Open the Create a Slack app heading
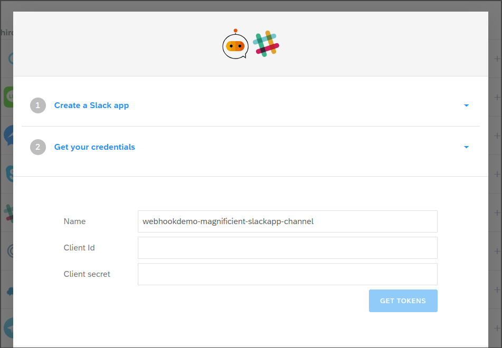The height and width of the screenshot is (348, 502). [x=91, y=105]
